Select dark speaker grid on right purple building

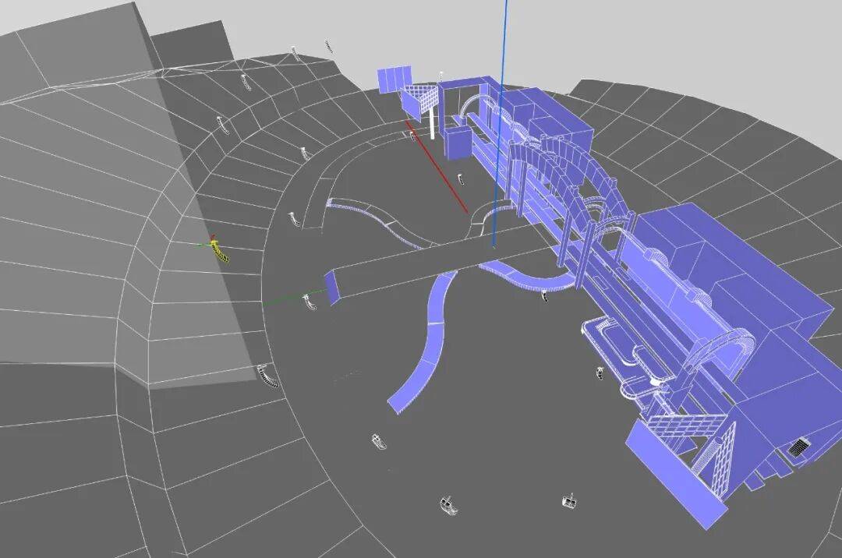click(x=798, y=448)
